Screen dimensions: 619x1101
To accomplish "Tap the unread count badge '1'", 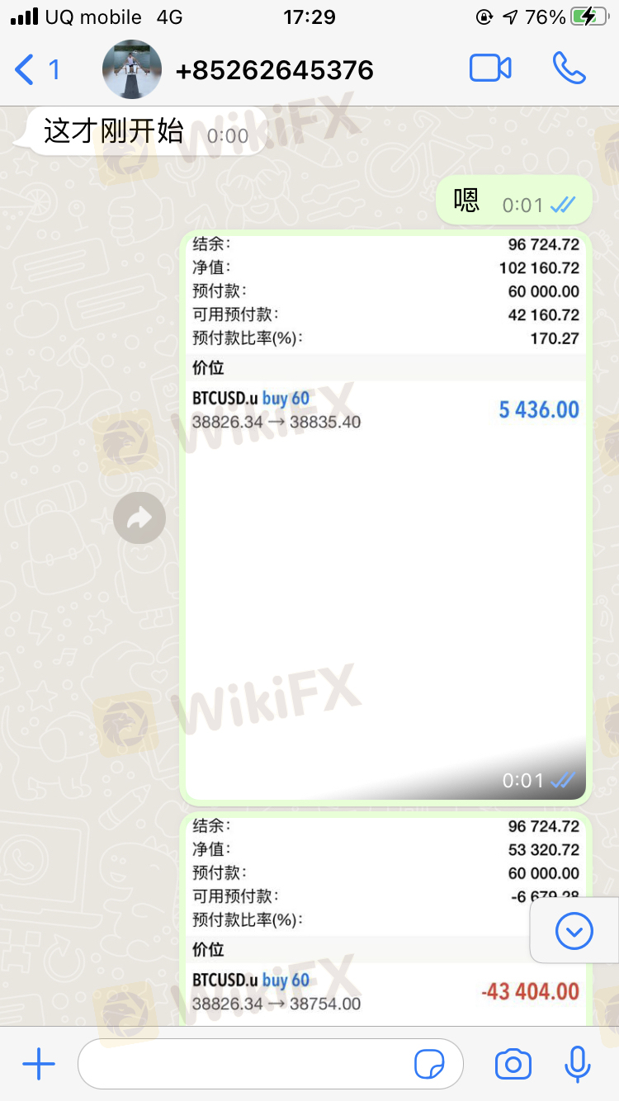I will [x=54, y=69].
